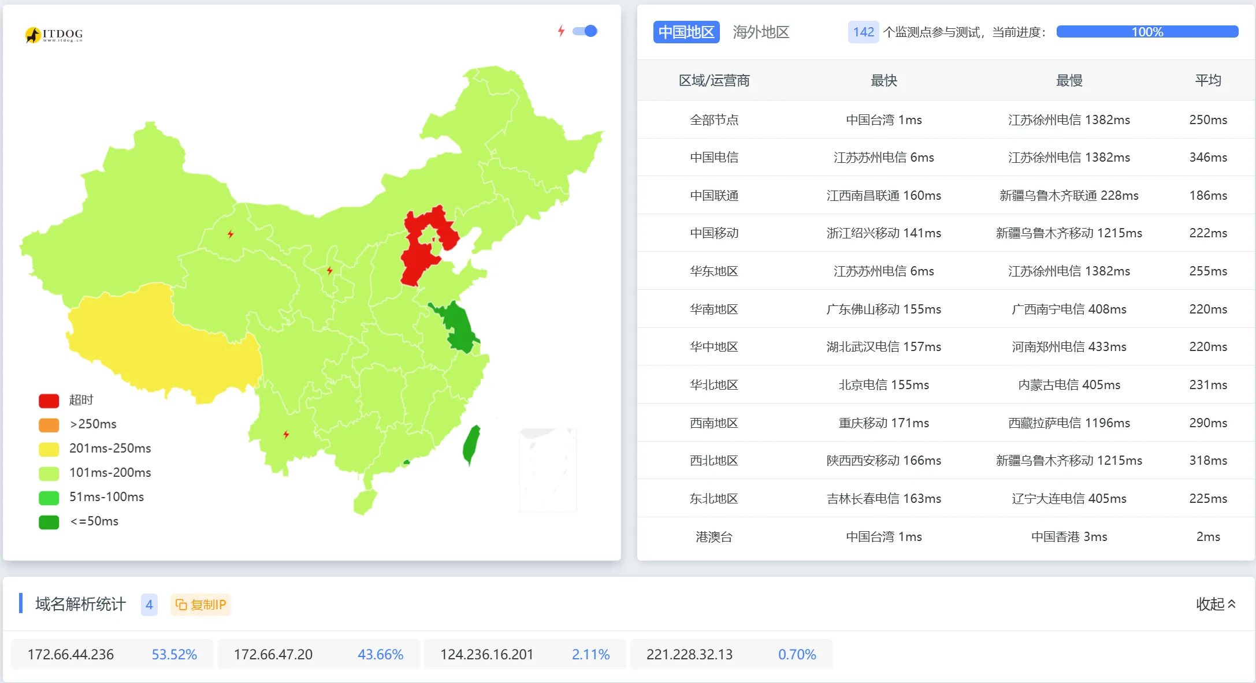This screenshot has width=1256, height=683.
Task: Click the lightning marker in Yunnan
Action: click(x=286, y=434)
